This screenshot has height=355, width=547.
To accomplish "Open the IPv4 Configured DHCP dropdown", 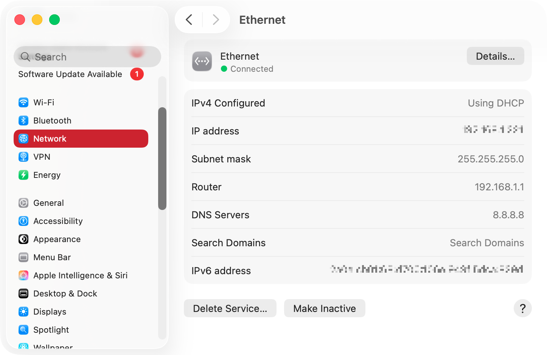I will [496, 103].
